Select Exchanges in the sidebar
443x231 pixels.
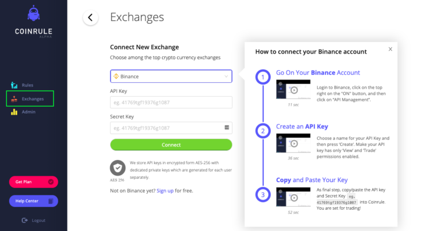(30, 99)
